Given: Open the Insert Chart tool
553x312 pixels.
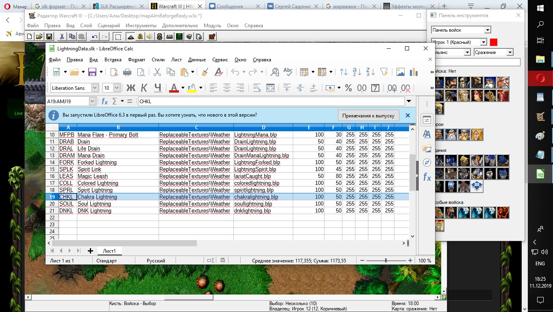Looking at the screenshot, I should point(414,72).
